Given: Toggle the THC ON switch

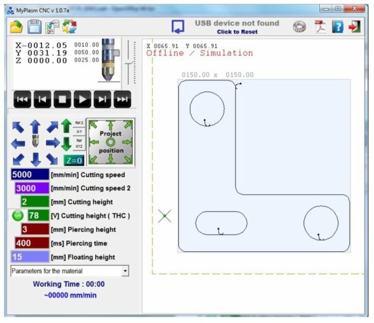Looking at the screenshot, I should (x=18, y=216).
